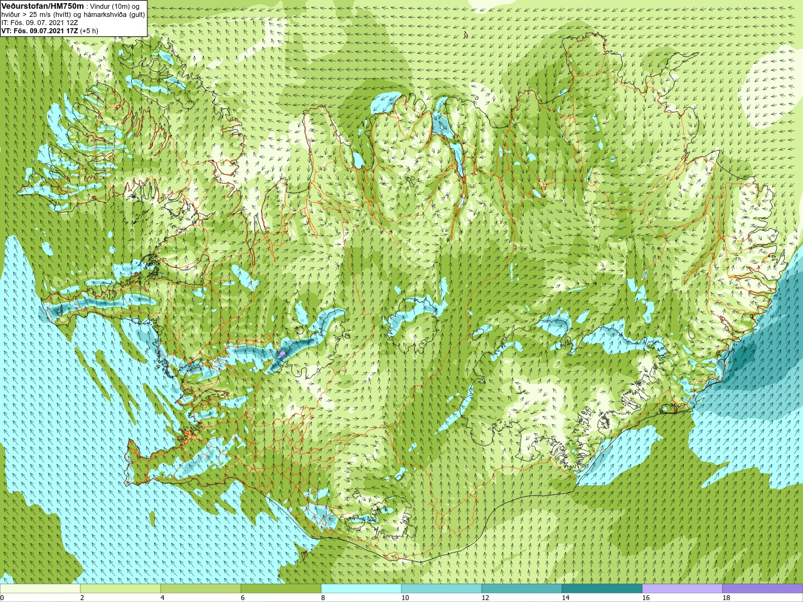Click the legend label "14"
Viewport: 803px width, 602px height.
[x=566, y=598]
